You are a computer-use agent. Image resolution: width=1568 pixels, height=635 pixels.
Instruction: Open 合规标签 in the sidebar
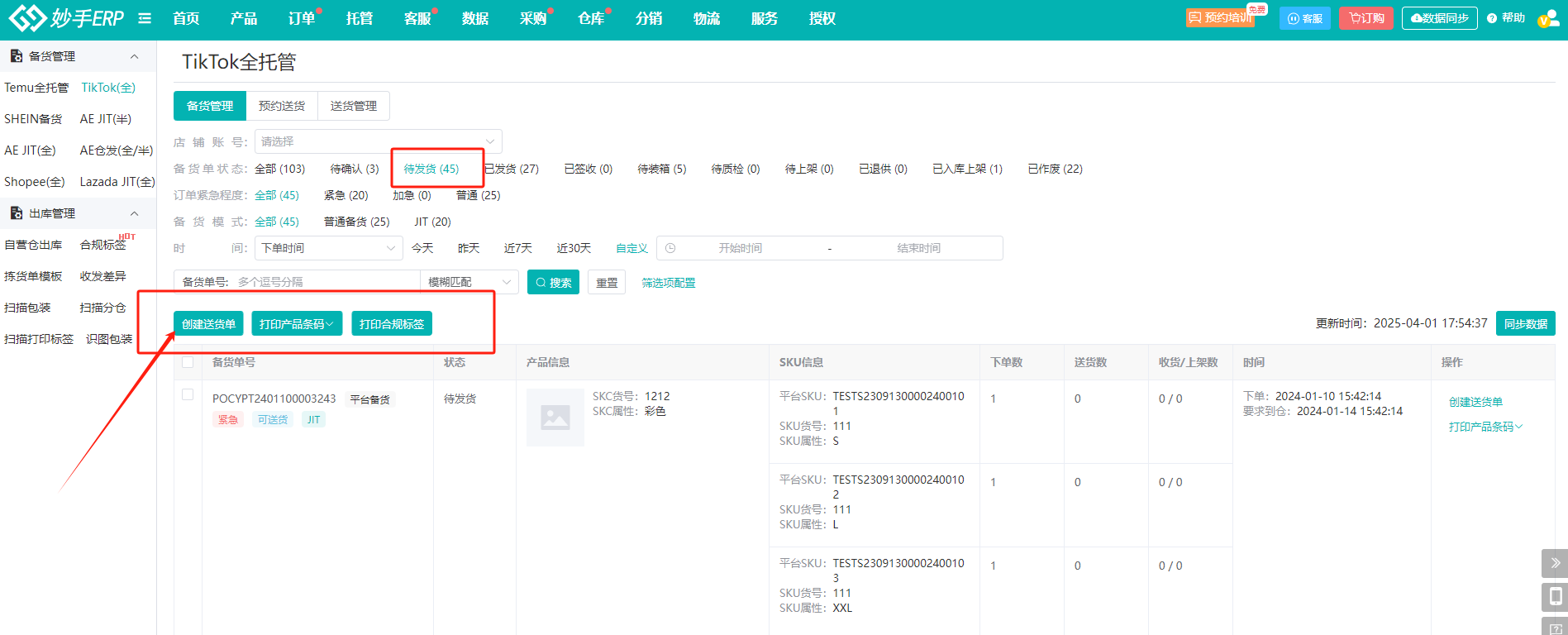pos(103,245)
